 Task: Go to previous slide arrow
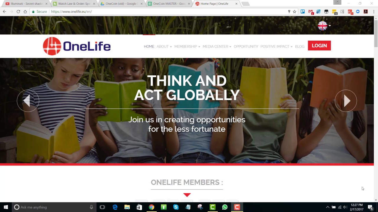(x=28, y=101)
